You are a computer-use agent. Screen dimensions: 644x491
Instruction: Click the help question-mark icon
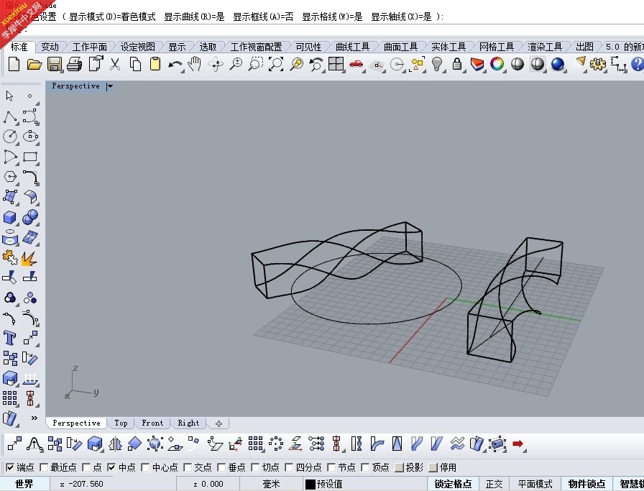tap(637, 64)
